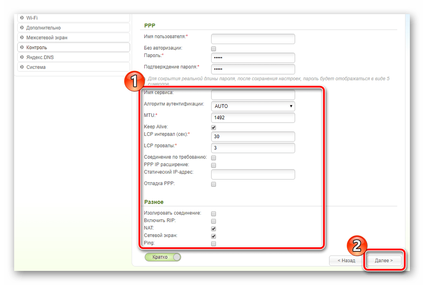Open the Межсетевой экран menu section

click(74, 37)
